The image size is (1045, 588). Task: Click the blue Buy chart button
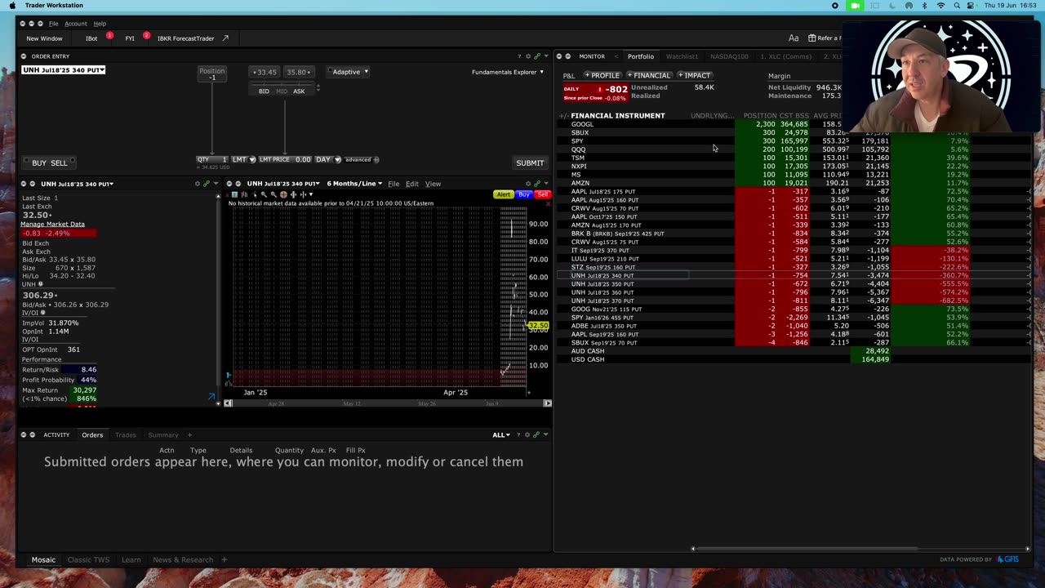point(524,194)
